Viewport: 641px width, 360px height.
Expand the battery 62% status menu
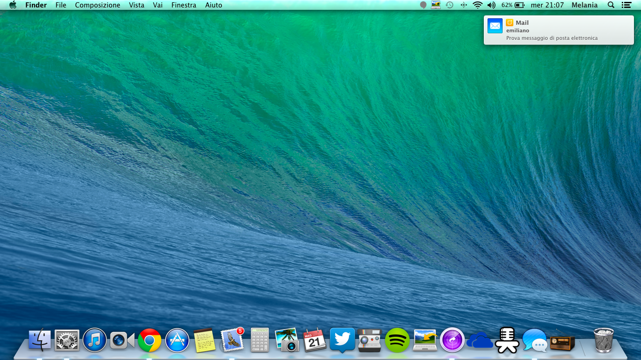point(513,5)
